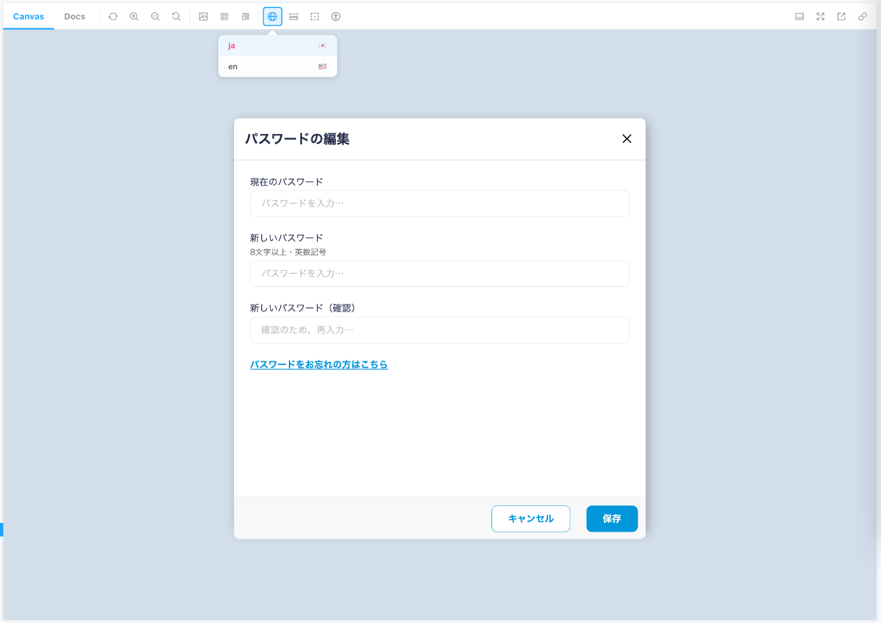Open the パスワードをお忘れの方はこちら link
The height and width of the screenshot is (623, 881).
[x=319, y=364]
